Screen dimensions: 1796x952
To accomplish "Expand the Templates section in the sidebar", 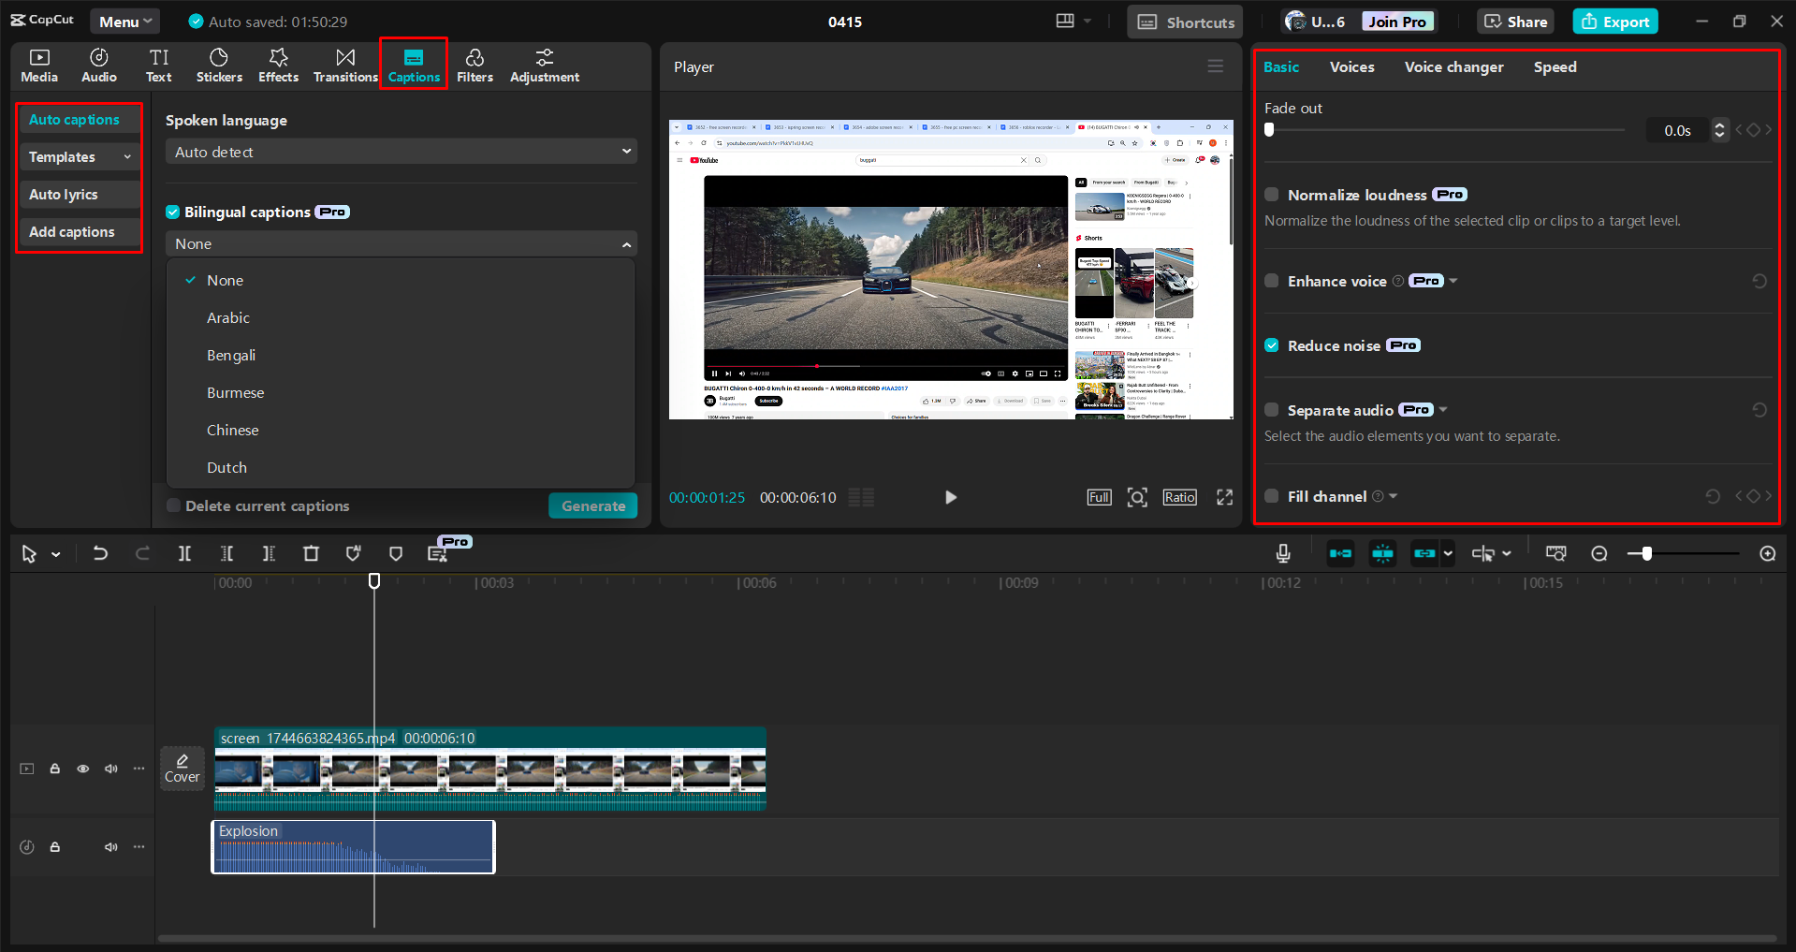I will (127, 156).
